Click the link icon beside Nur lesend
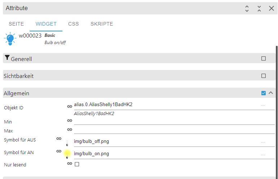278x179 pixels. pyautogui.click(x=70, y=163)
